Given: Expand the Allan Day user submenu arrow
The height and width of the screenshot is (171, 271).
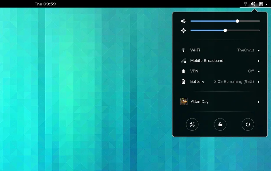Looking at the screenshot, I should pyautogui.click(x=259, y=102).
